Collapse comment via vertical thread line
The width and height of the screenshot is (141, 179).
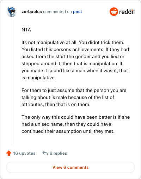pos(12,81)
